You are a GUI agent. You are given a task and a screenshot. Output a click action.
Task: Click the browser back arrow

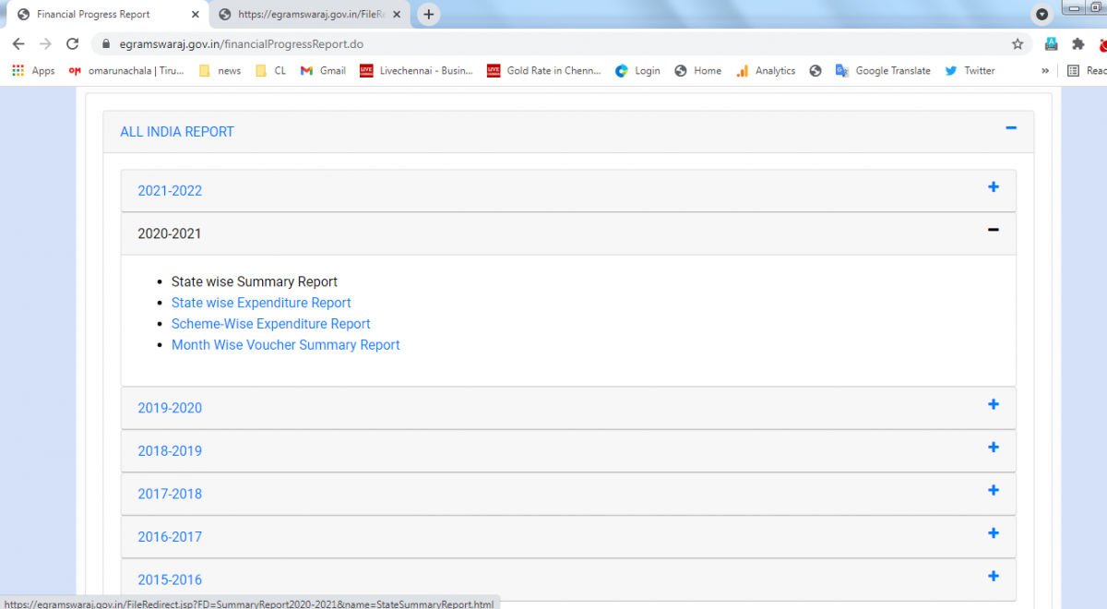(18, 43)
